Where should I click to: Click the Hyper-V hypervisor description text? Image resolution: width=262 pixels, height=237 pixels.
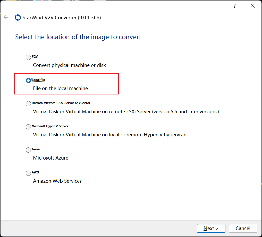[110, 135]
